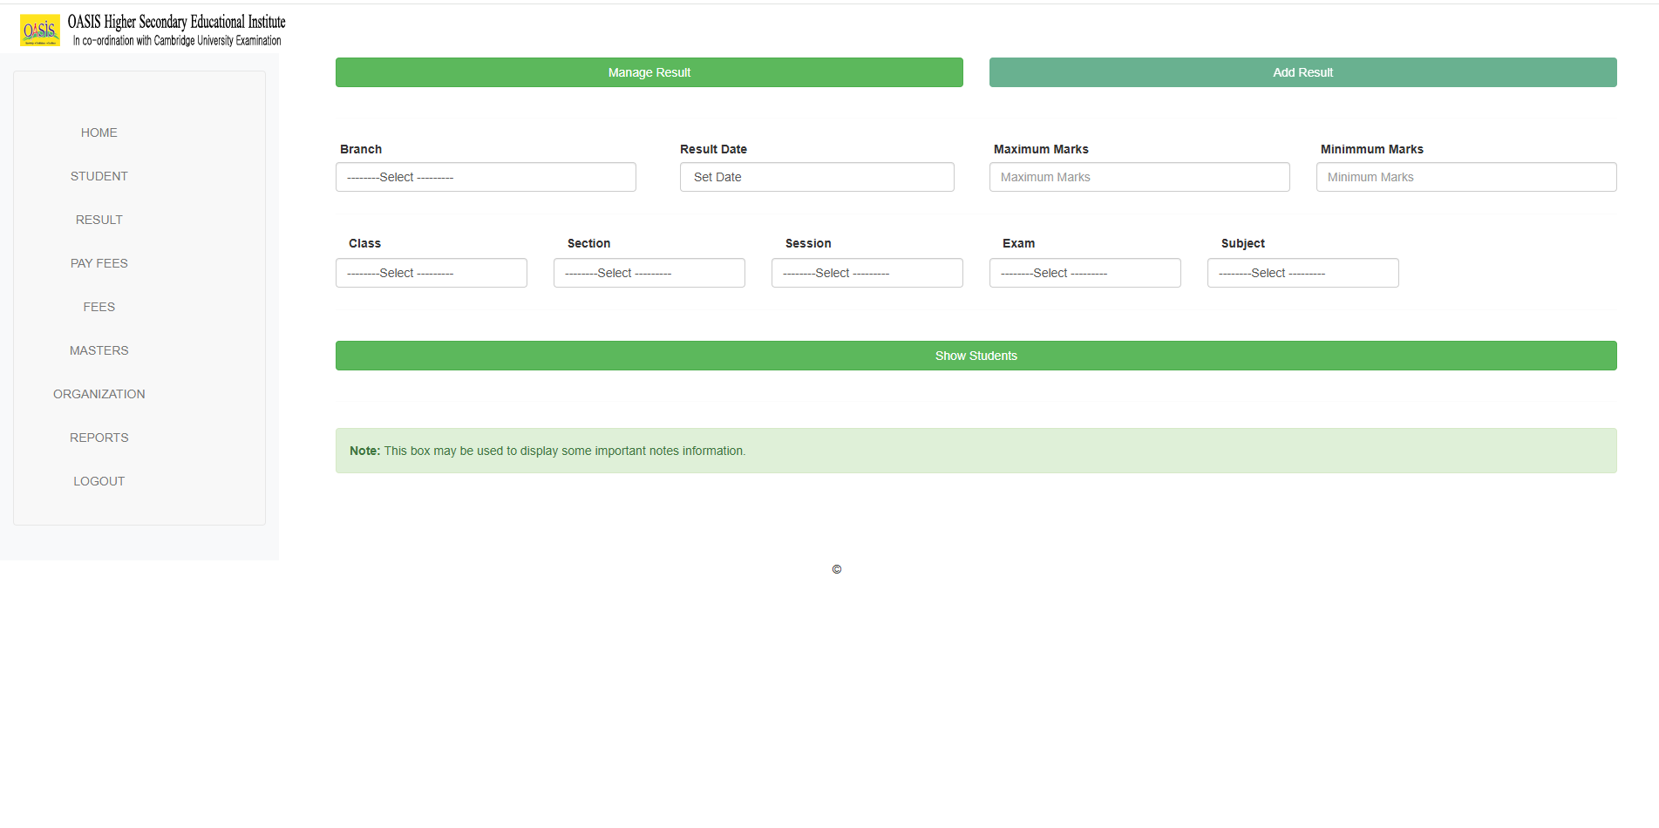Click LOGOUT in the sidebar
Image resolution: width=1659 pixels, height=828 pixels.
point(99,481)
